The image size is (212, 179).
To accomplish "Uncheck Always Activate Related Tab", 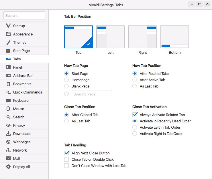I will click(x=135, y=115).
